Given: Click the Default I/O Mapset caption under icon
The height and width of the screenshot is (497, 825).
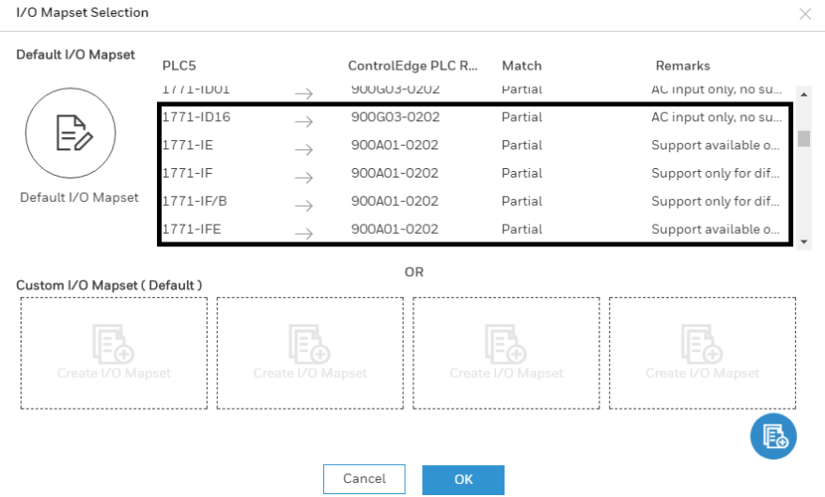Looking at the screenshot, I should click(x=80, y=197).
